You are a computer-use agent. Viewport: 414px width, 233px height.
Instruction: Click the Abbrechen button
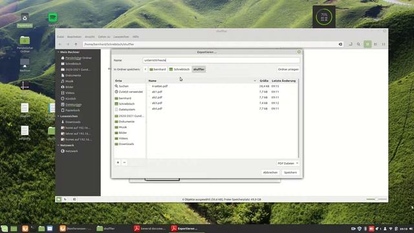pos(270,173)
